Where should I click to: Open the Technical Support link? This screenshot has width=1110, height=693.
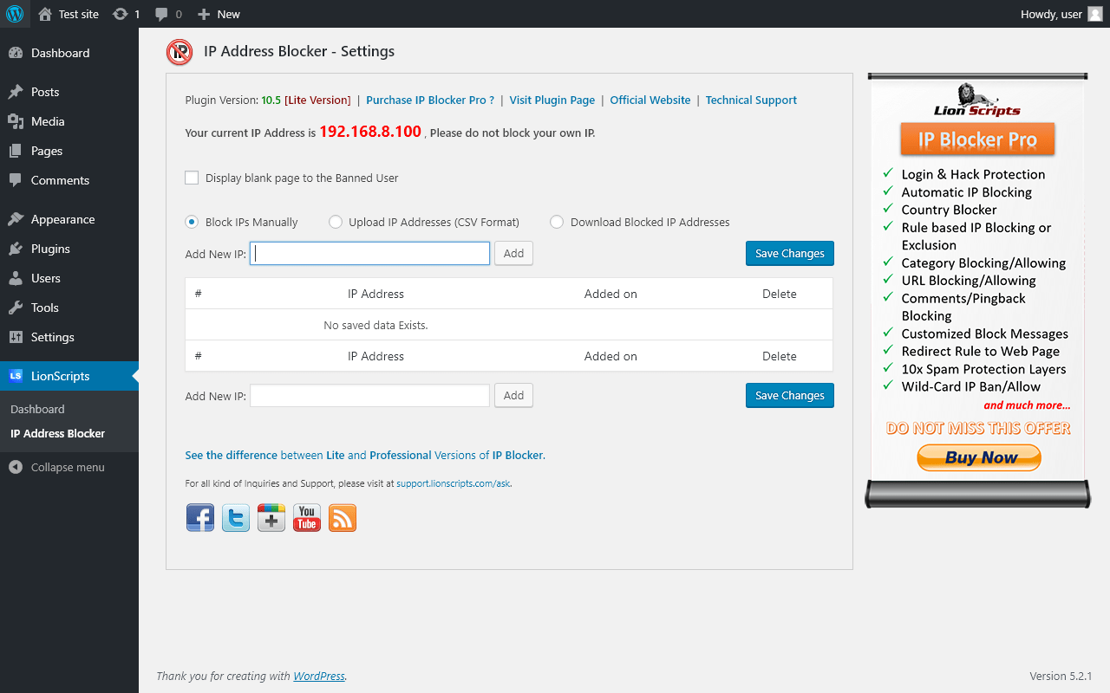point(751,100)
